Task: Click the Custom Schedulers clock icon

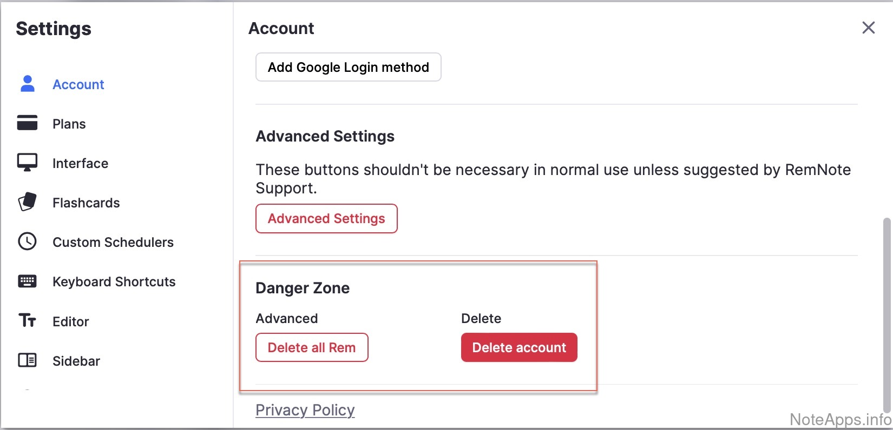Action: coord(28,241)
